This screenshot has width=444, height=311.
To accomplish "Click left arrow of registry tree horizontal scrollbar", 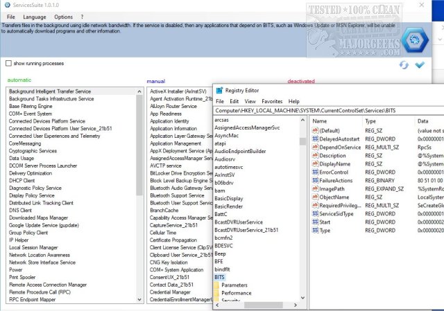I will 217,305.
